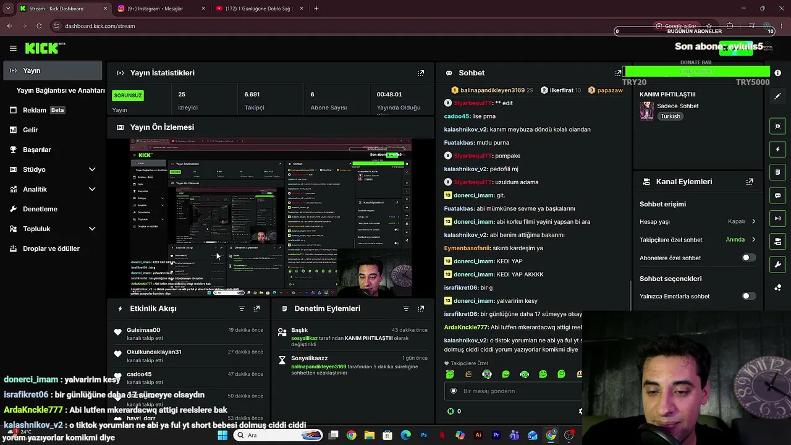Click the Sadece Sohbet category link
The width and height of the screenshot is (791, 445).
[x=677, y=106]
